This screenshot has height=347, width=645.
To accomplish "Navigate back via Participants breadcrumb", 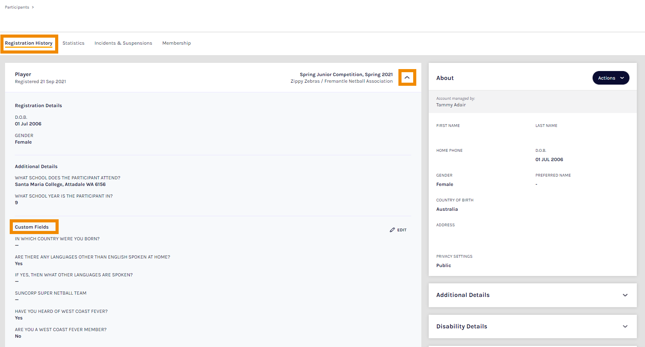I will coord(17,7).
